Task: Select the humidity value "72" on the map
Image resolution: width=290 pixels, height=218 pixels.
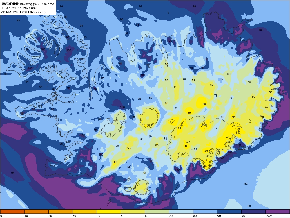Action: pyautogui.click(x=195, y=149)
